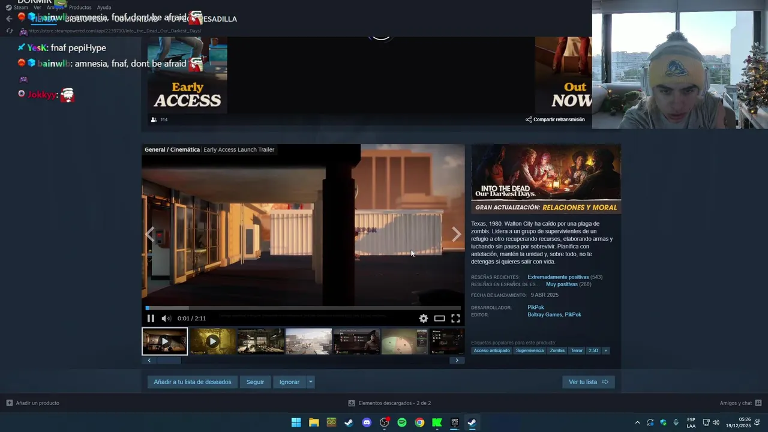Click 'Añadir un producto' at bottom left

[x=33, y=403]
